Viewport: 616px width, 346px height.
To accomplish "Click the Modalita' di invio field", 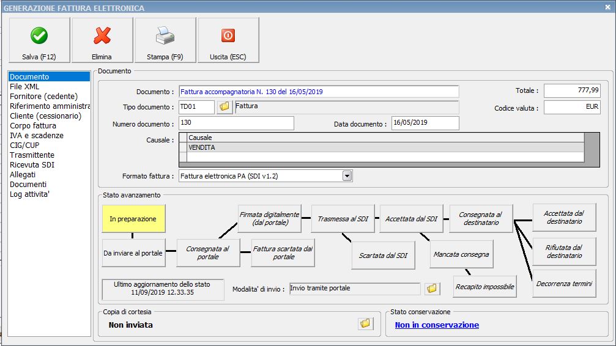I will tap(355, 289).
